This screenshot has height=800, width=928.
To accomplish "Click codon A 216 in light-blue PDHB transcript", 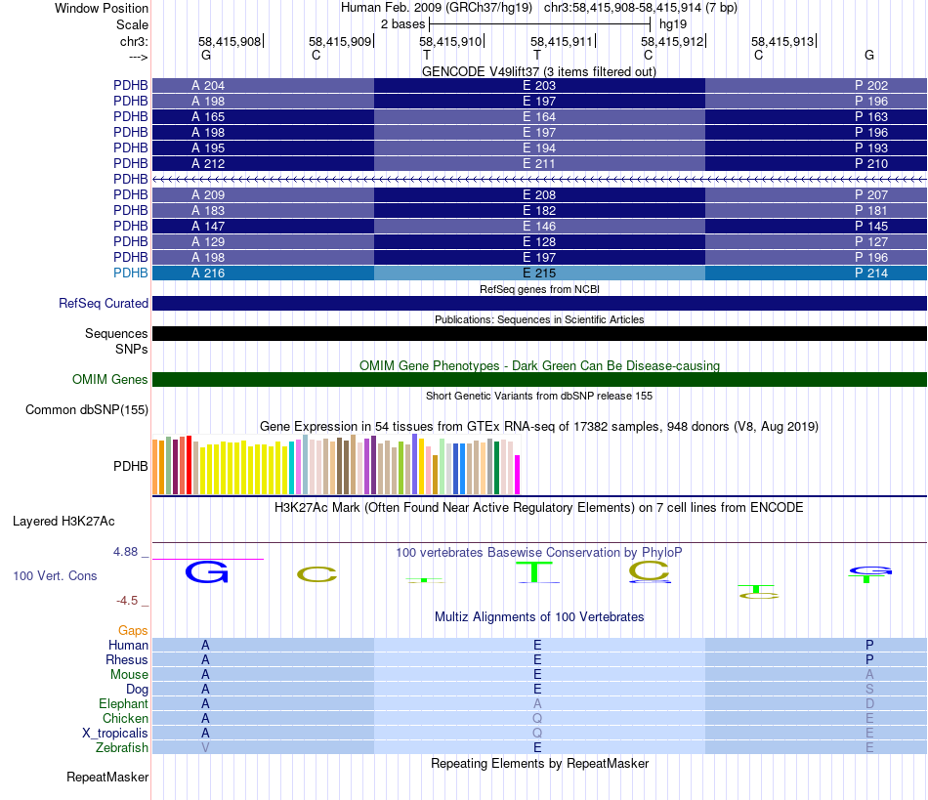I will pyautogui.click(x=208, y=273).
